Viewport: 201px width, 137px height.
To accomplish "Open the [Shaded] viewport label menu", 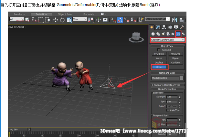I will (x=20, y=27).
